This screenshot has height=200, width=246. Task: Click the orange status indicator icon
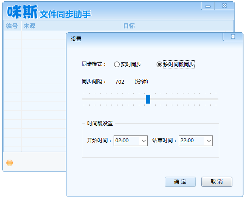pos(9,163)
